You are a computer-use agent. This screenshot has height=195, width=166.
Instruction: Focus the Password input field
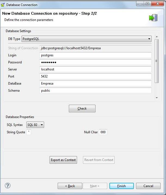click(x=95, y=62)
